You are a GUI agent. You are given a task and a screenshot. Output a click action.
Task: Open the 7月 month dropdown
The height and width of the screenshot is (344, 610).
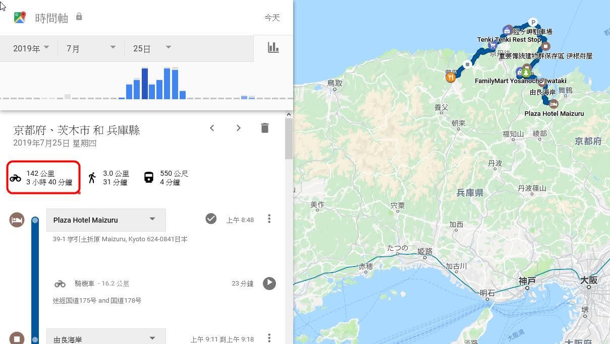pos(91,48)
